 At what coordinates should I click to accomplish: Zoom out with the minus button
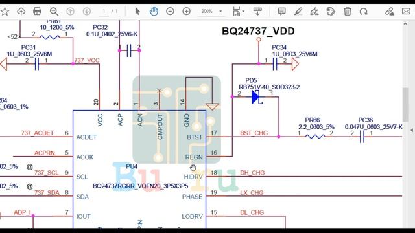coord(170,12)
